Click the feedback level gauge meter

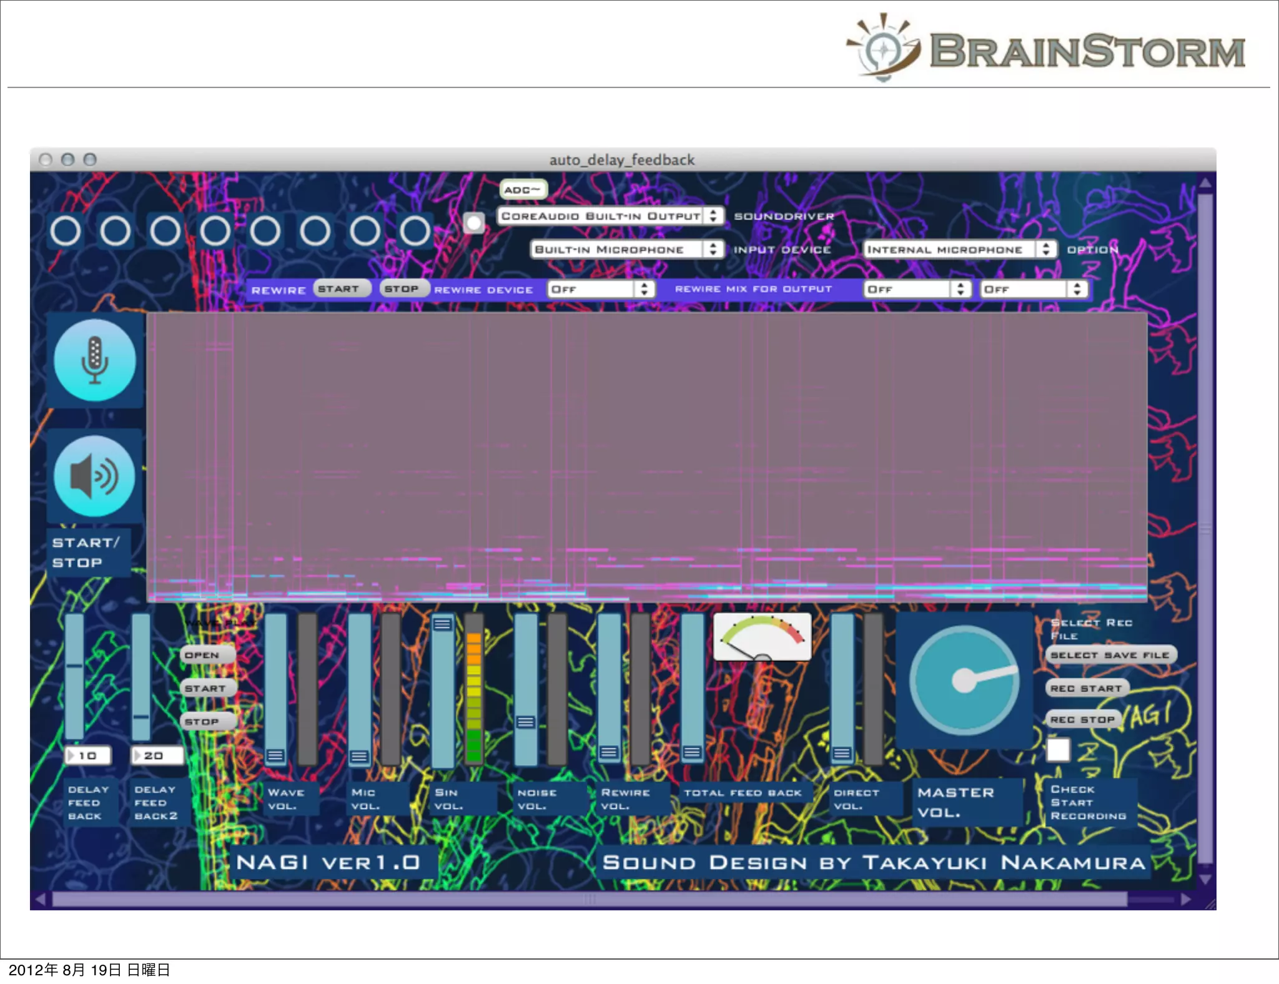[762, 637]
